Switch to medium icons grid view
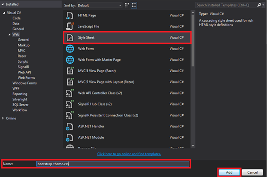This screenshot has width=267, height=177. point(127,5)
